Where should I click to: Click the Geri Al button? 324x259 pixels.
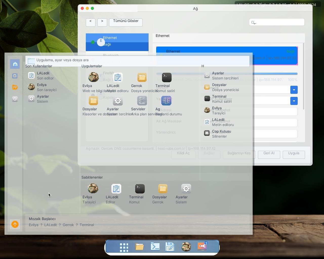pyautogui.click(x=269, y=155)
